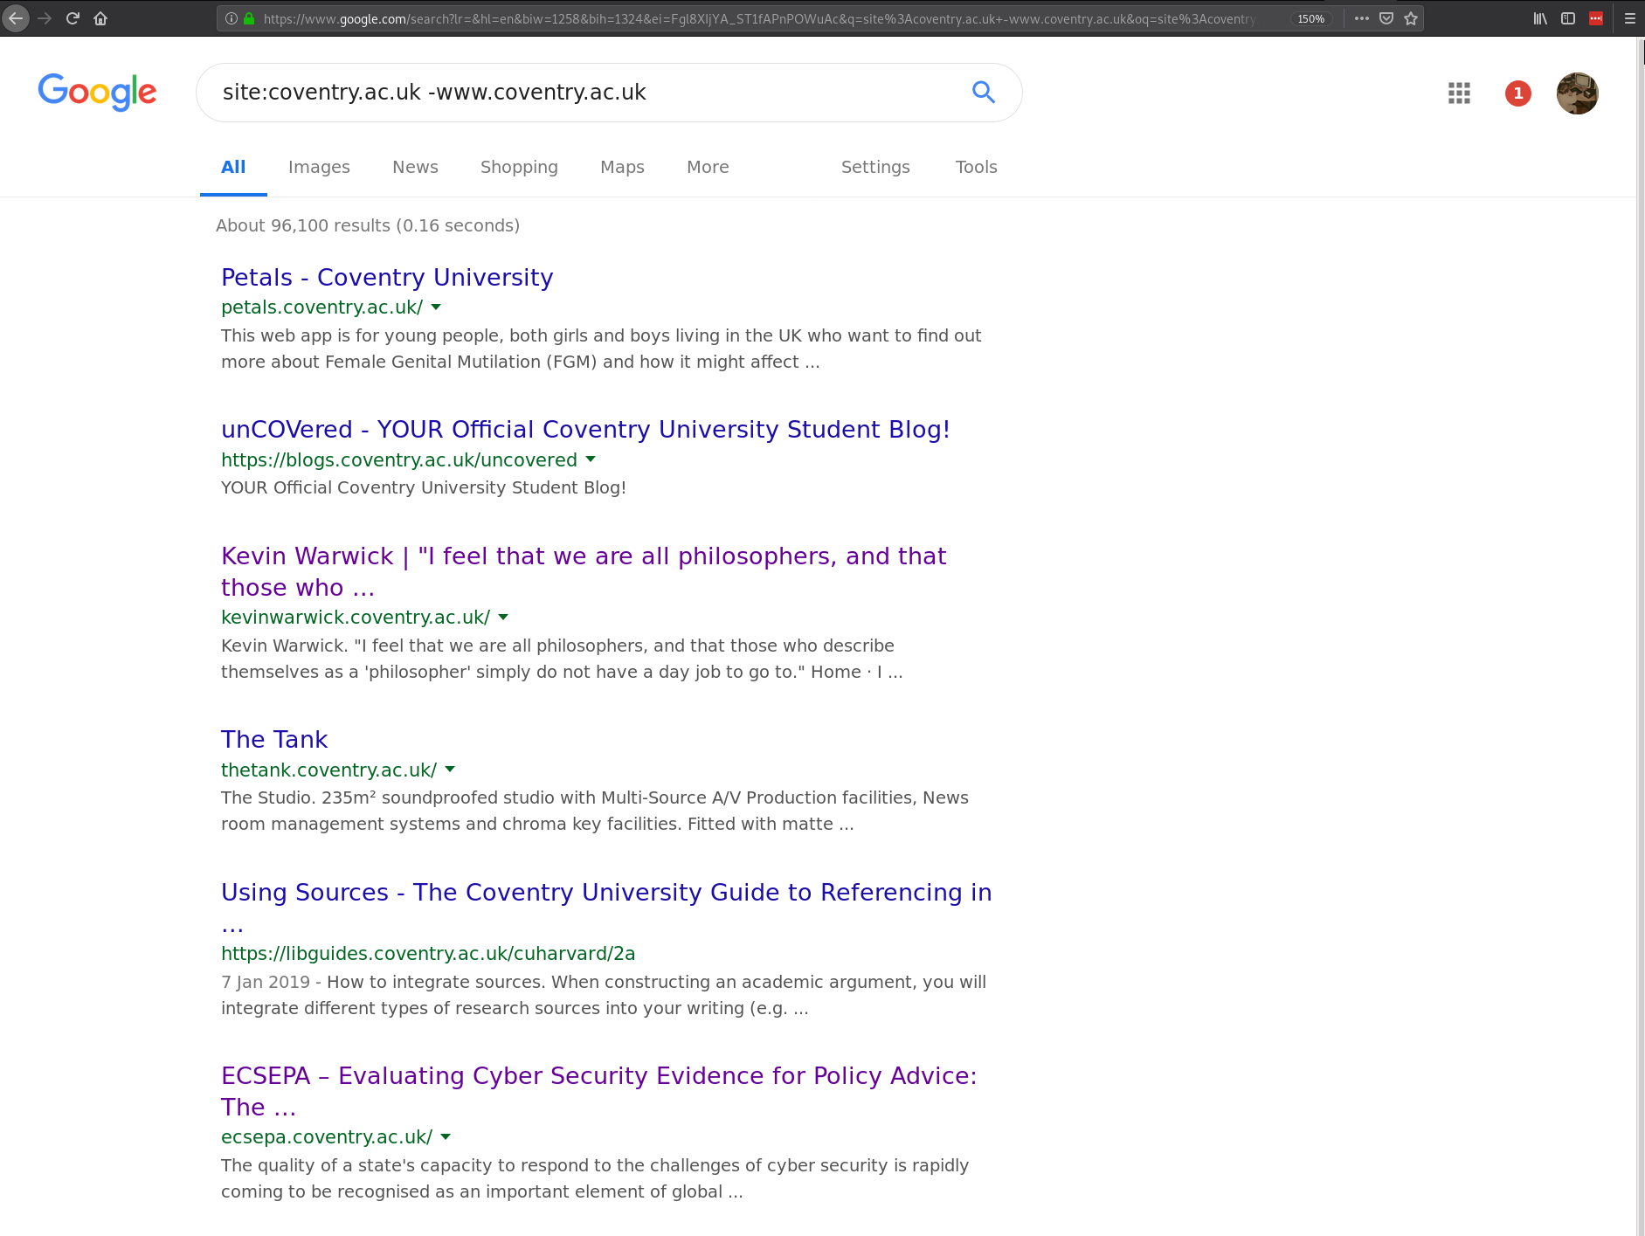Click the kevinwarwick.coventry.ac.uk/ green URL
1645x1236 pixels.
point(356,618)
